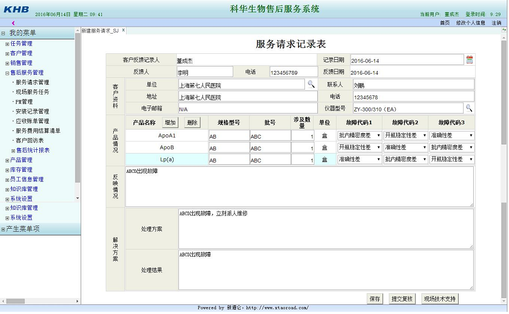Click the 联系人 input field

coord(413,85)
